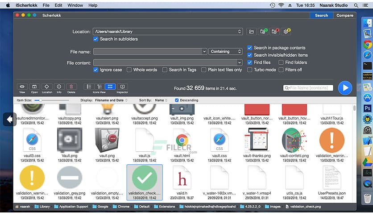This screenshot has height=216, width=373.
Task: Open the Window menu
Action: click(x=75, y=5)
